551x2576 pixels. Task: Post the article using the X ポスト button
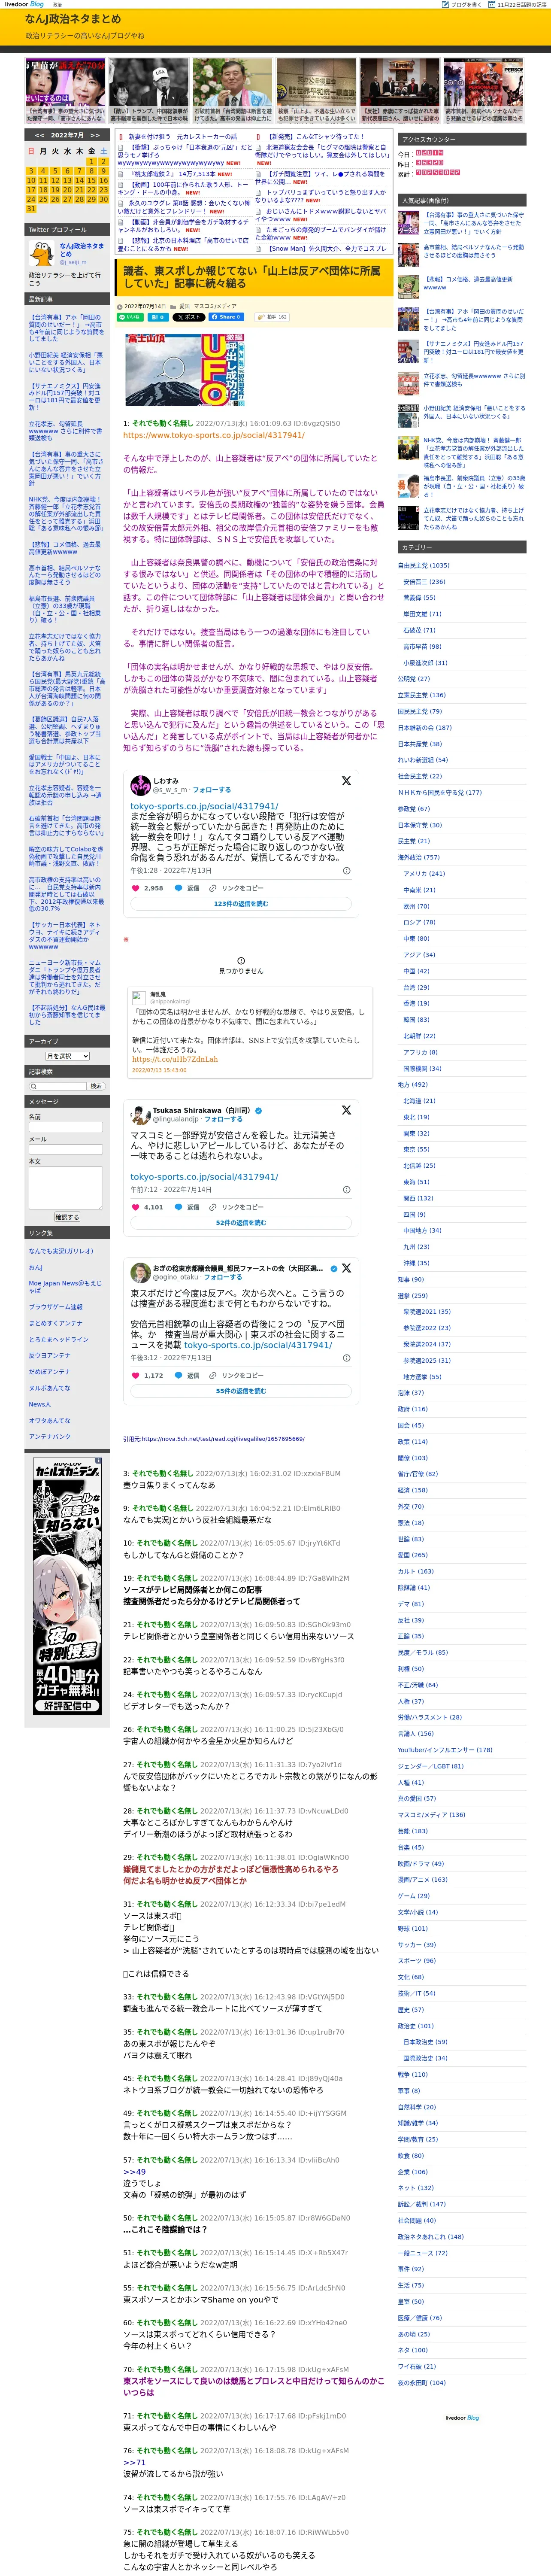189,317
